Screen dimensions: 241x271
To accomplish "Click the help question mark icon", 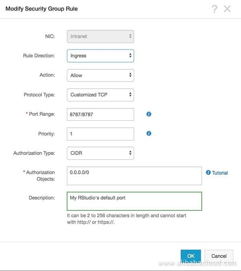I will coord(214,9).
